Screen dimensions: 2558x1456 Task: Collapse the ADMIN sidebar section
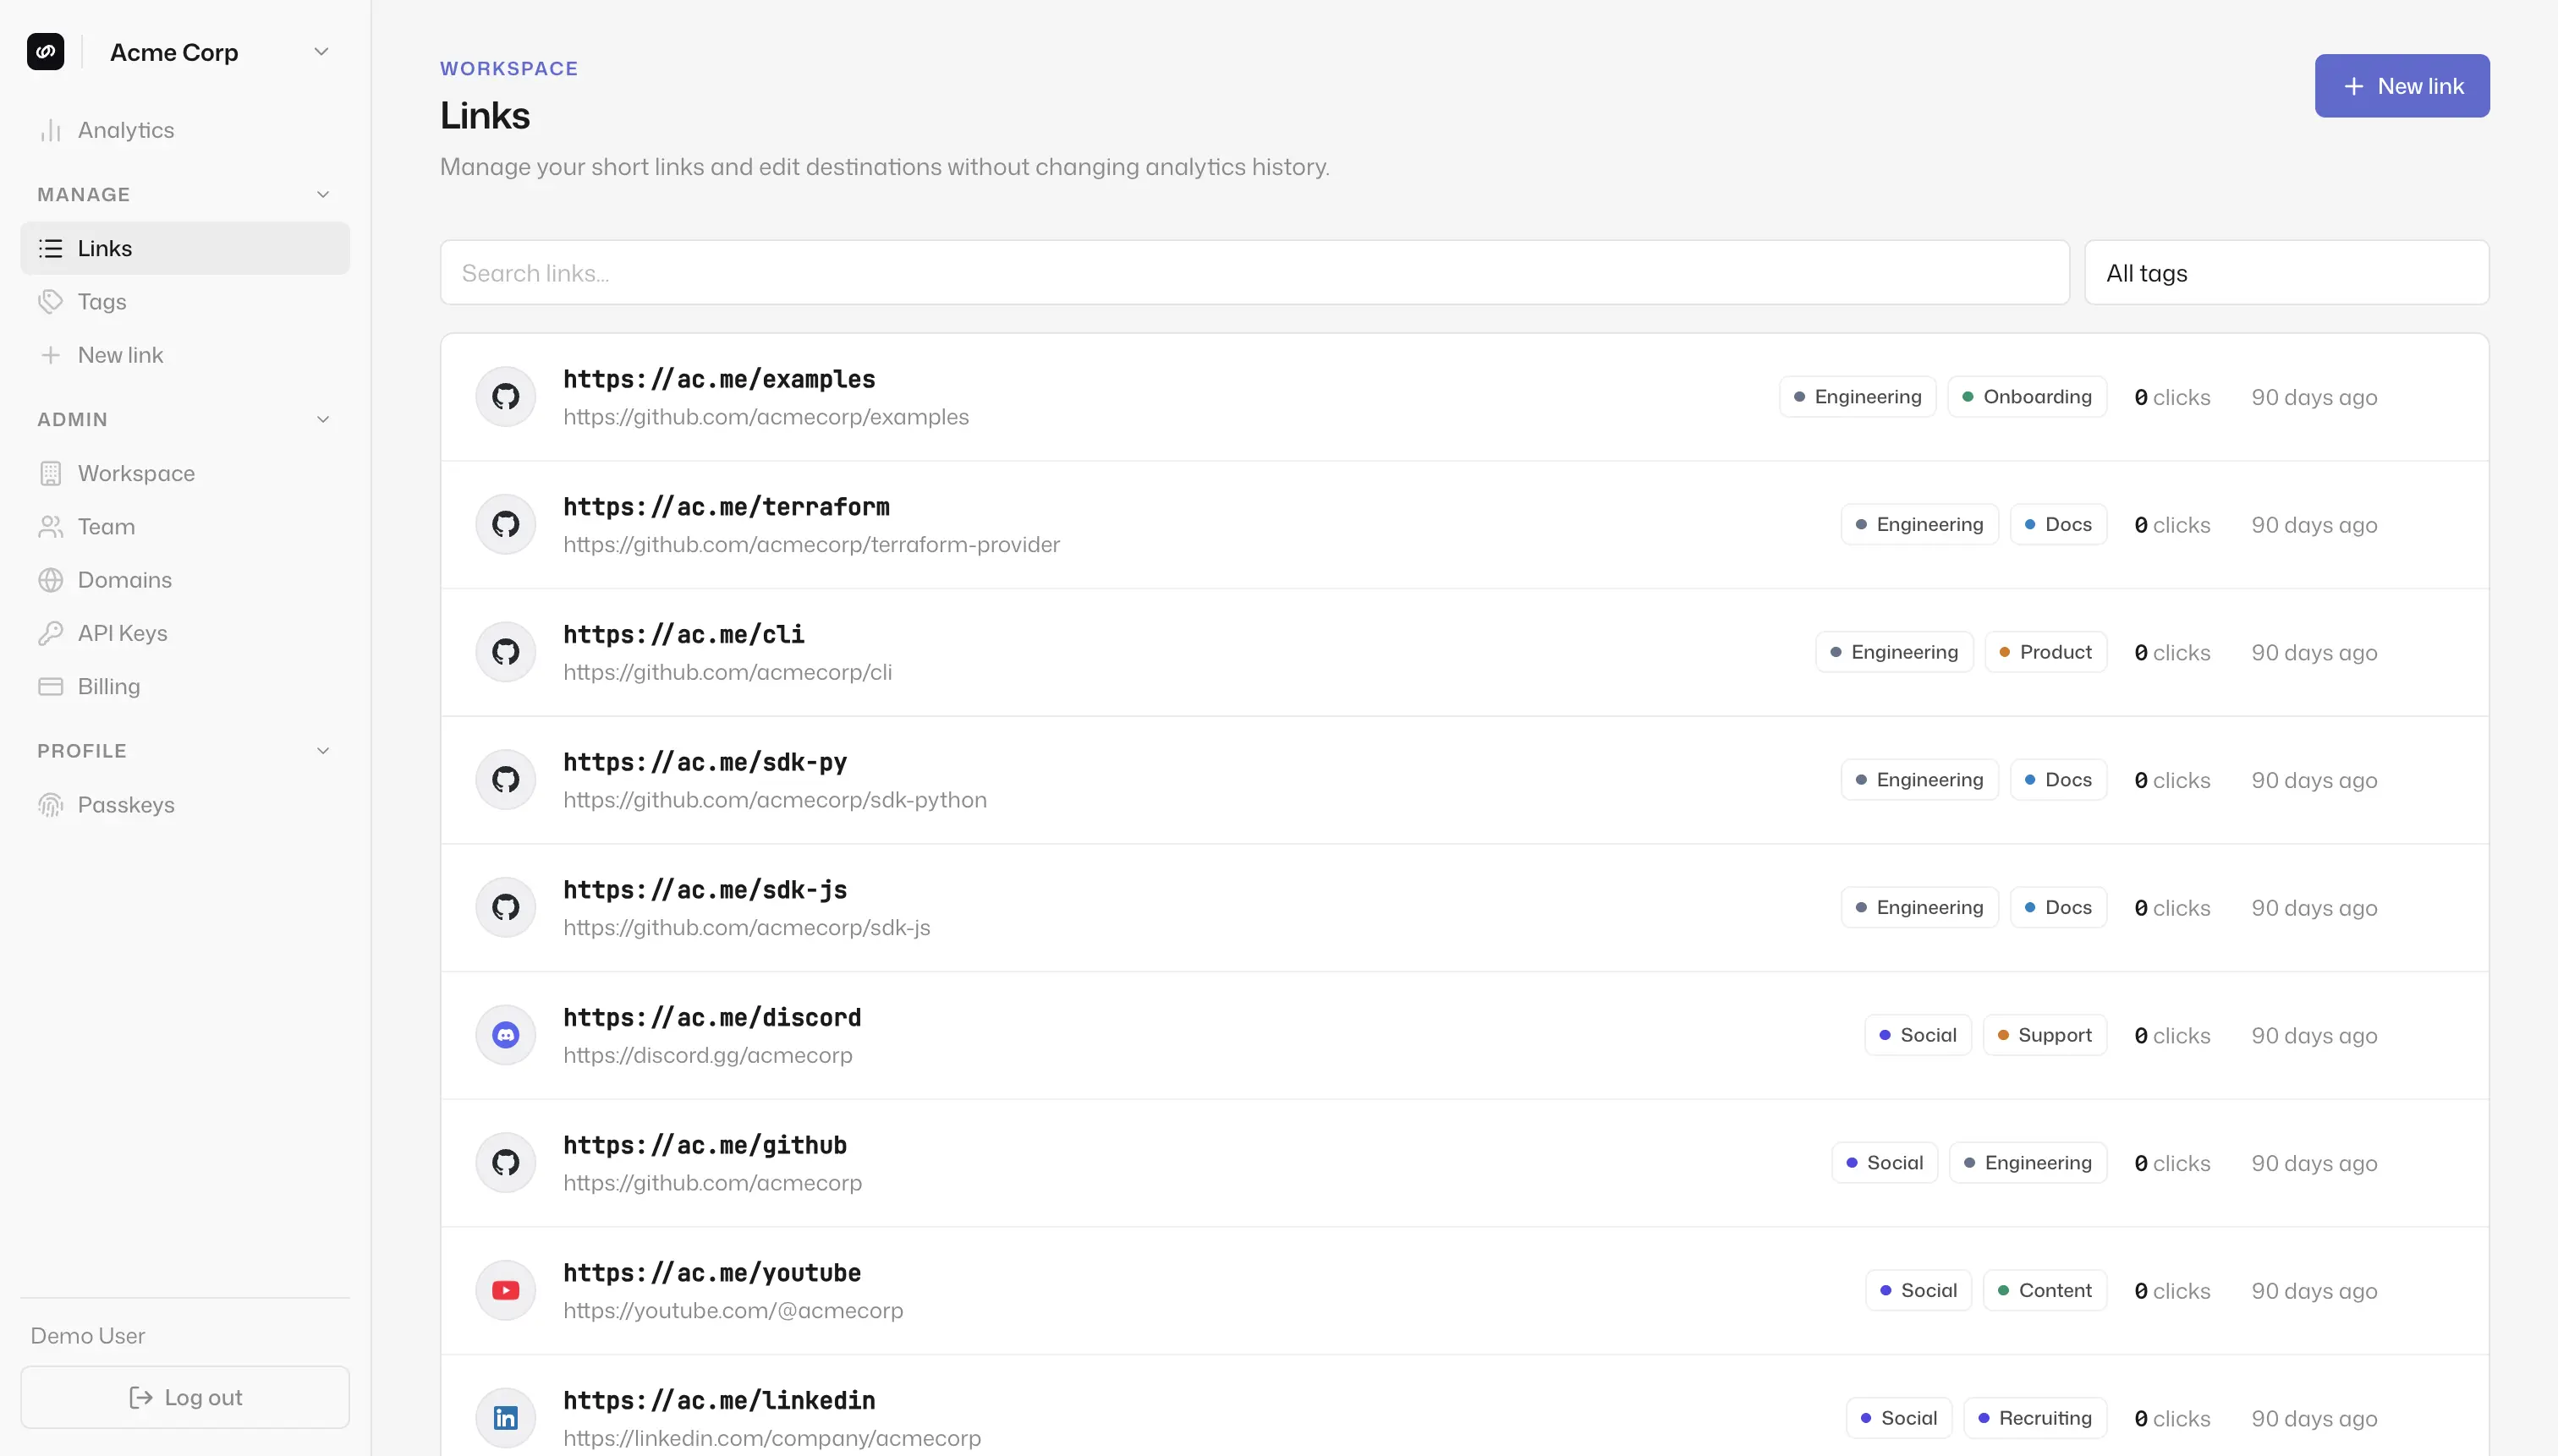(x=323, y=419)
